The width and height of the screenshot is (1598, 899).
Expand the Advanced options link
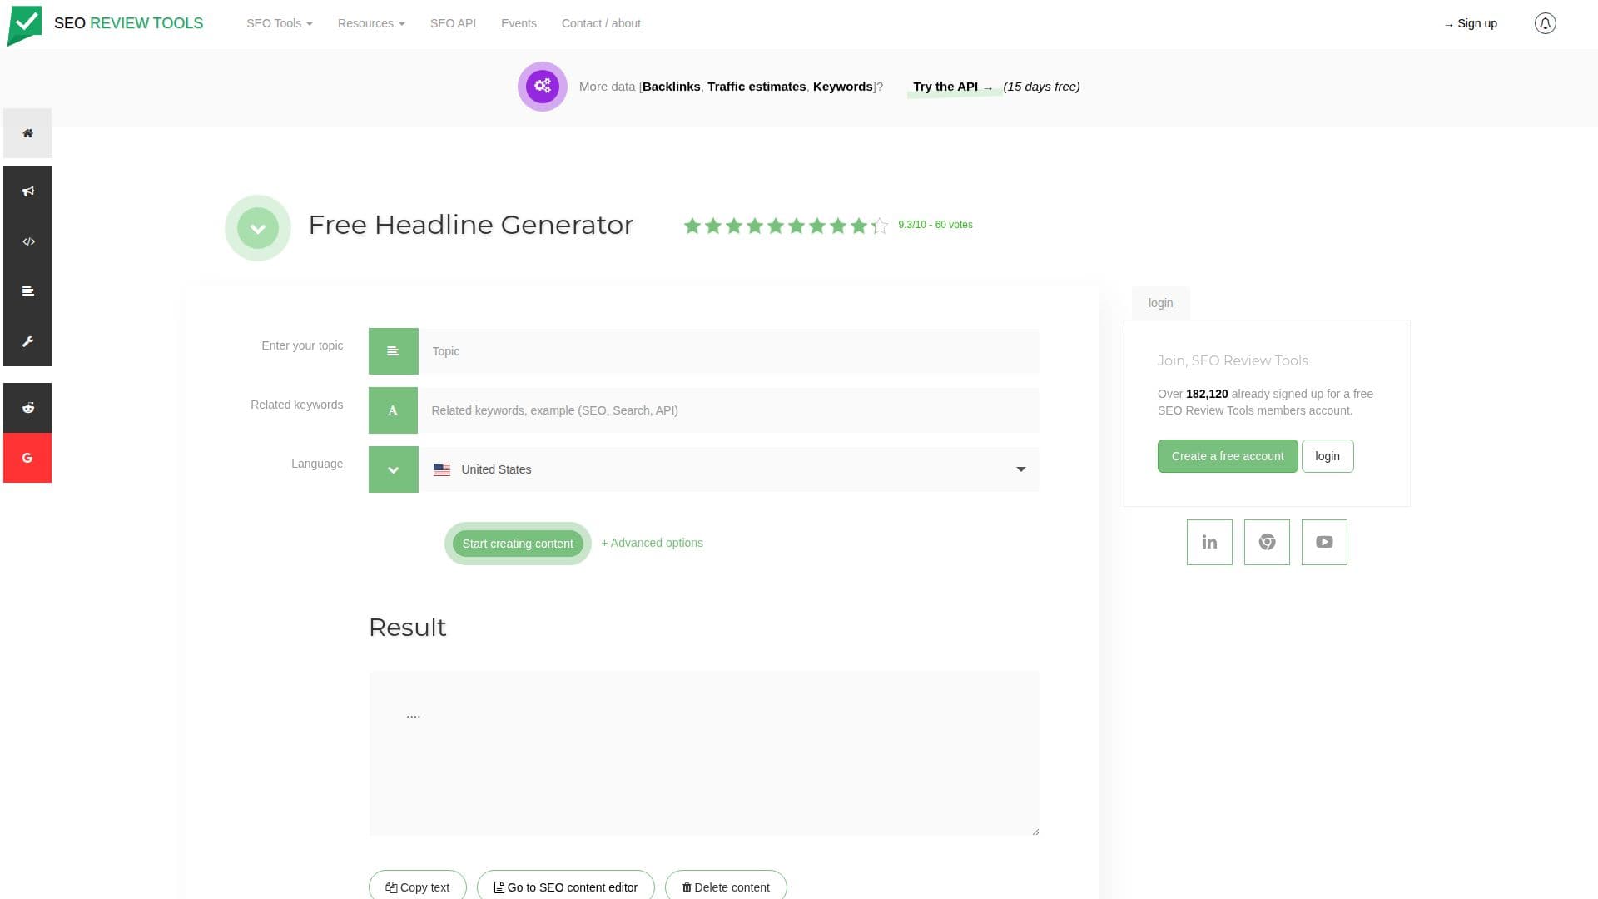[652, 543]
